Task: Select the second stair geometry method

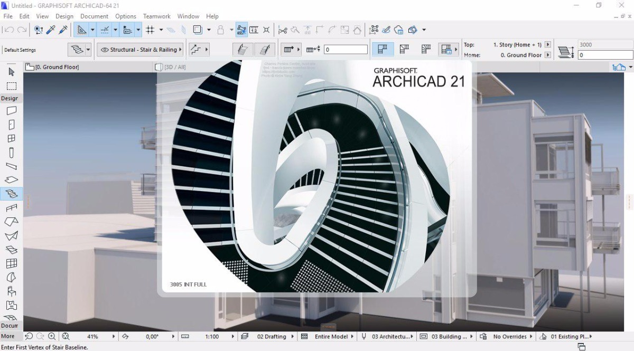Action: click(x=405, y=50)
